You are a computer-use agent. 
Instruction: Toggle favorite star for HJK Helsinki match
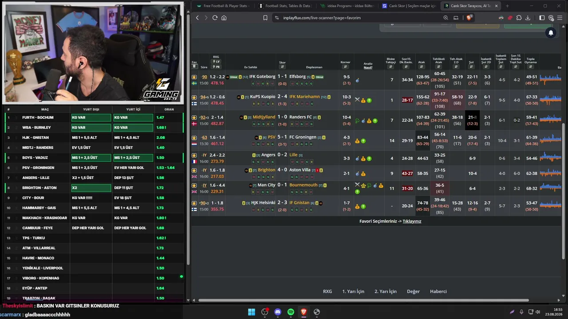tap(194, 203)
